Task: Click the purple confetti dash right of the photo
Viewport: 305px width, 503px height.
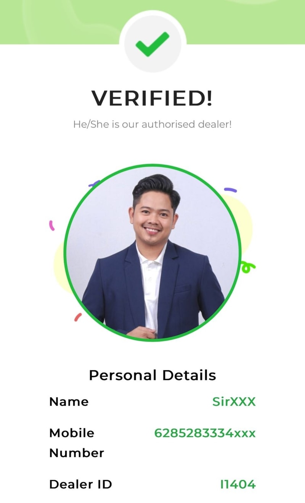Action: tap(230, 189)
